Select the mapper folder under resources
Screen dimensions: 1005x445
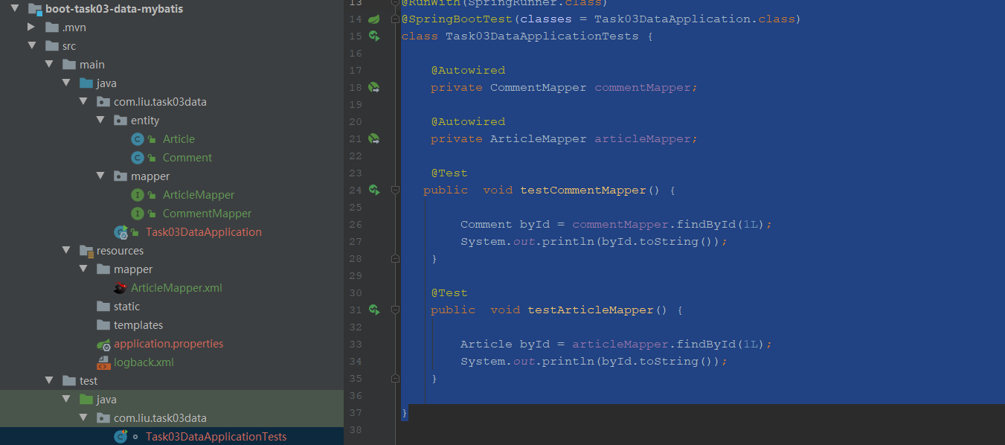pyautogui.click(x=172, y=269)
